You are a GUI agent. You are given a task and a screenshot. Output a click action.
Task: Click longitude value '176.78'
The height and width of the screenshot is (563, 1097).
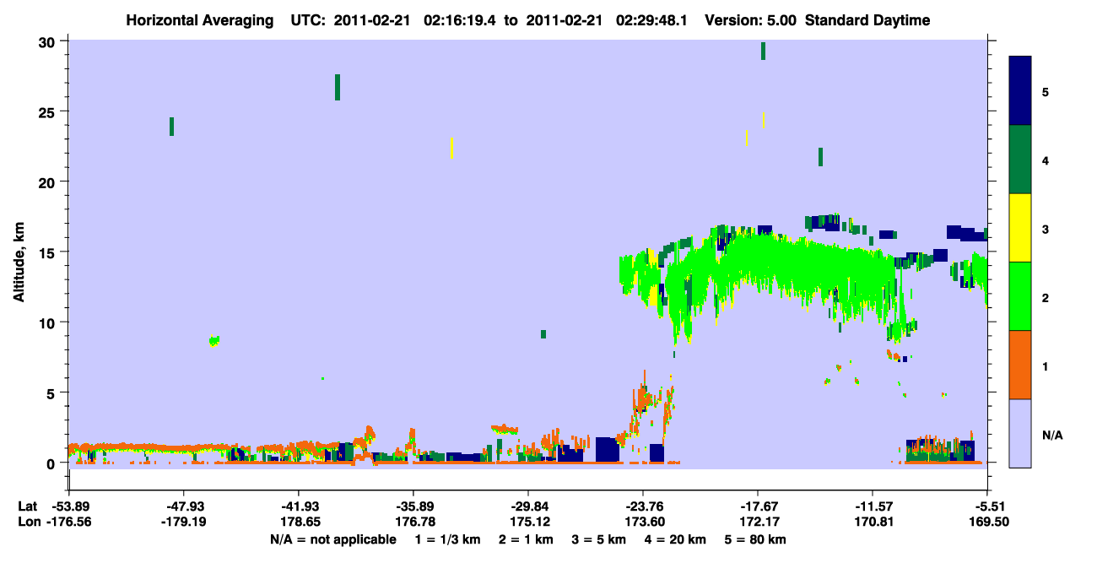click(413, 522)
